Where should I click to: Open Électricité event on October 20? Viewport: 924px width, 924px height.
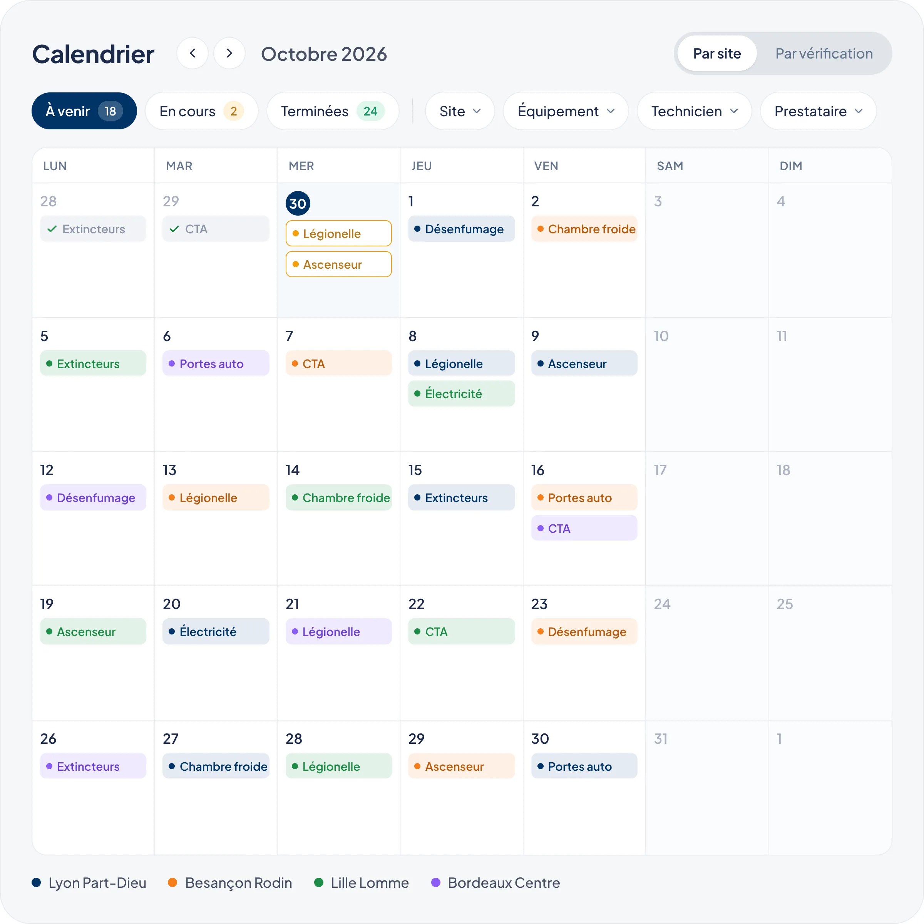tap(216, 631)
